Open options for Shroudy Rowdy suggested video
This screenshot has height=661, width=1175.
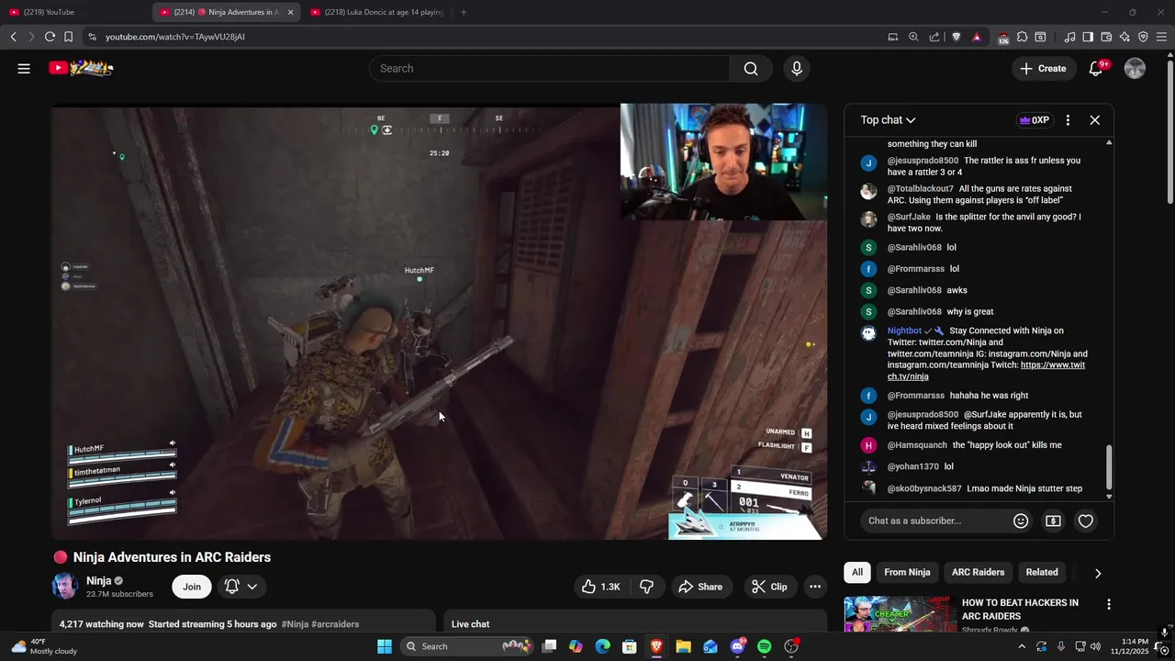click(x=1108, y=604)
